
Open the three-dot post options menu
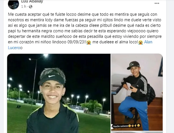pos(157,3)
